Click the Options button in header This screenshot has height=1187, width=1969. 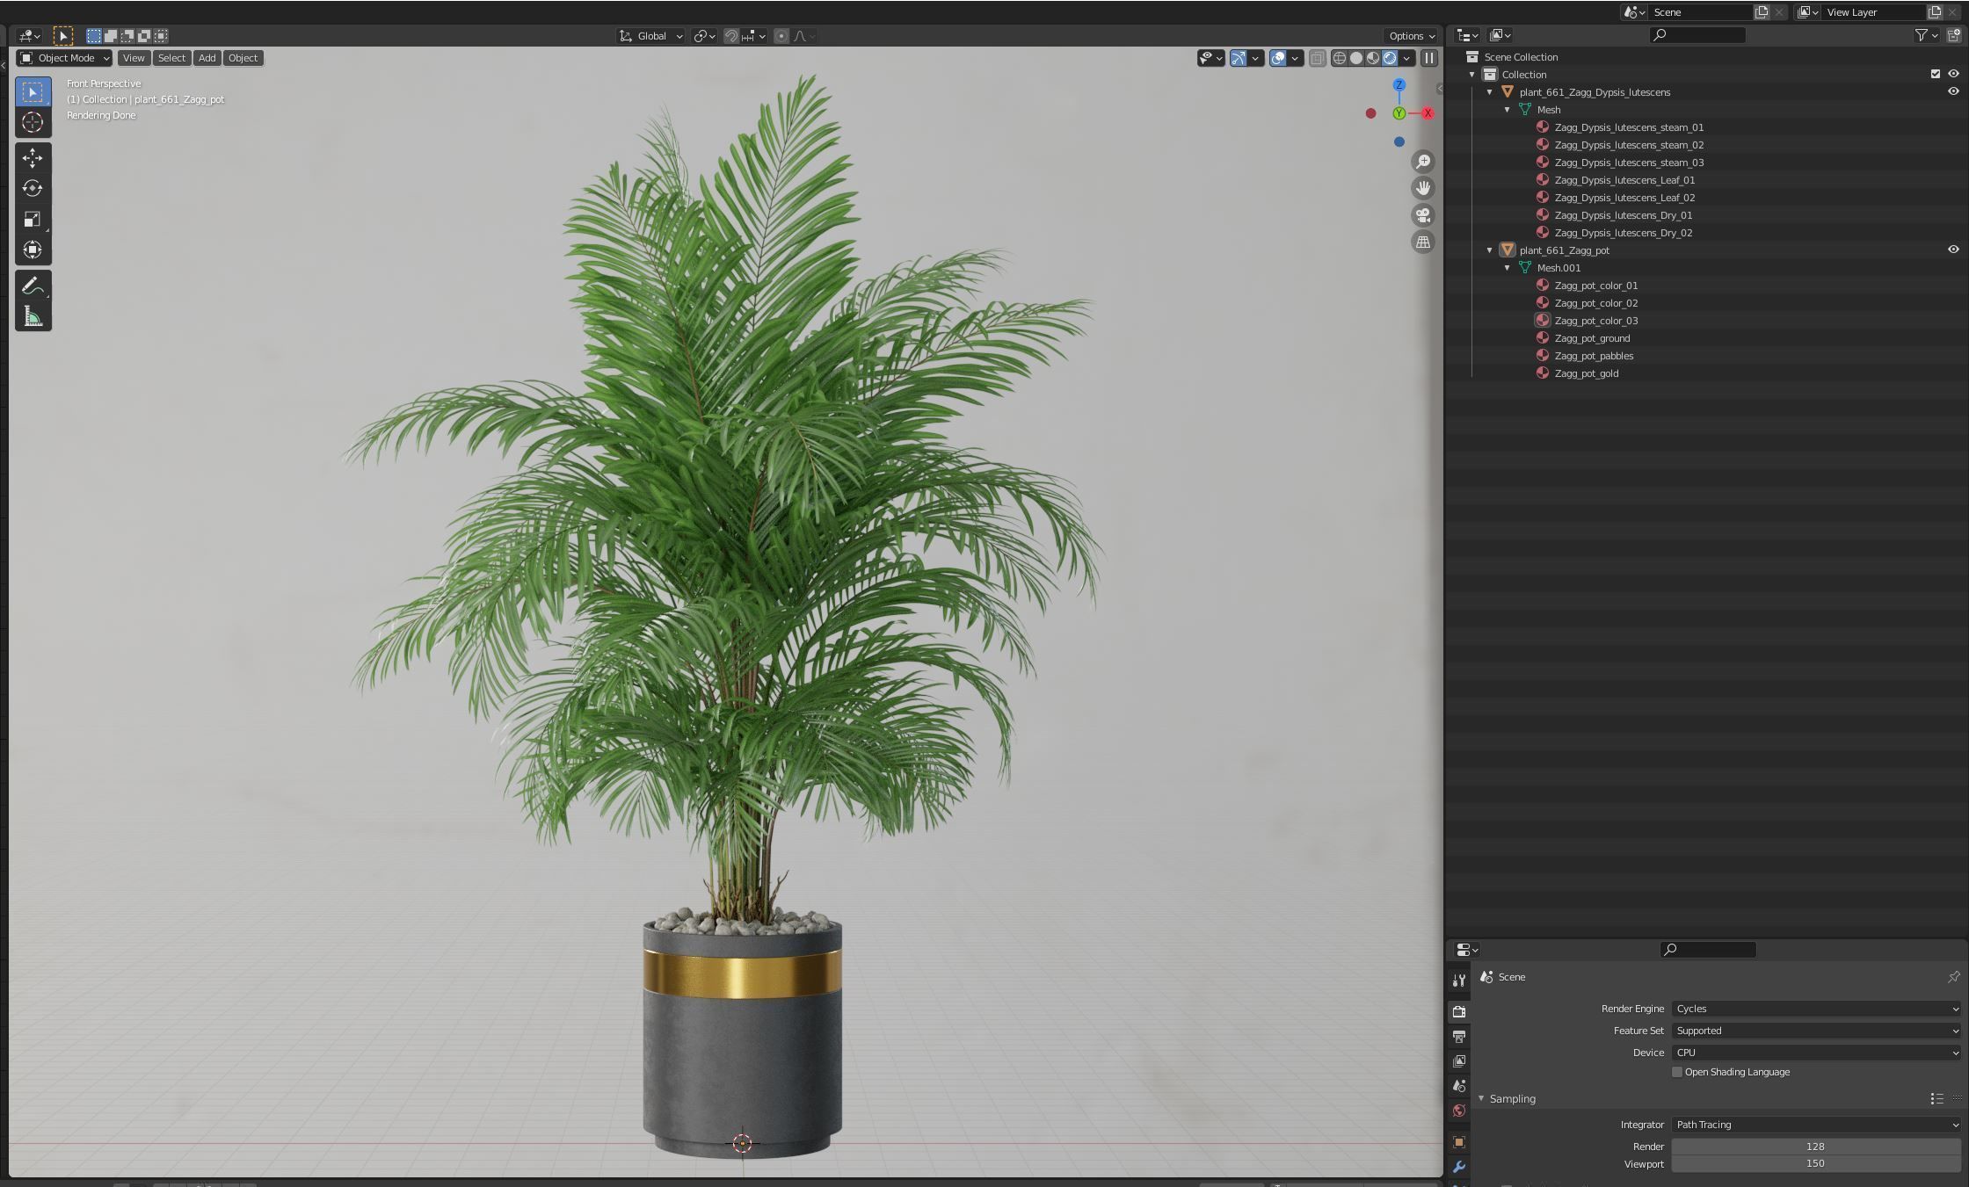1412,36
